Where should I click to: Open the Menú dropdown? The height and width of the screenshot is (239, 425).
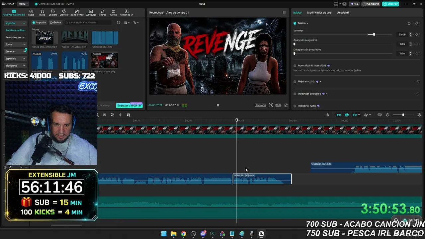(23, 4)
